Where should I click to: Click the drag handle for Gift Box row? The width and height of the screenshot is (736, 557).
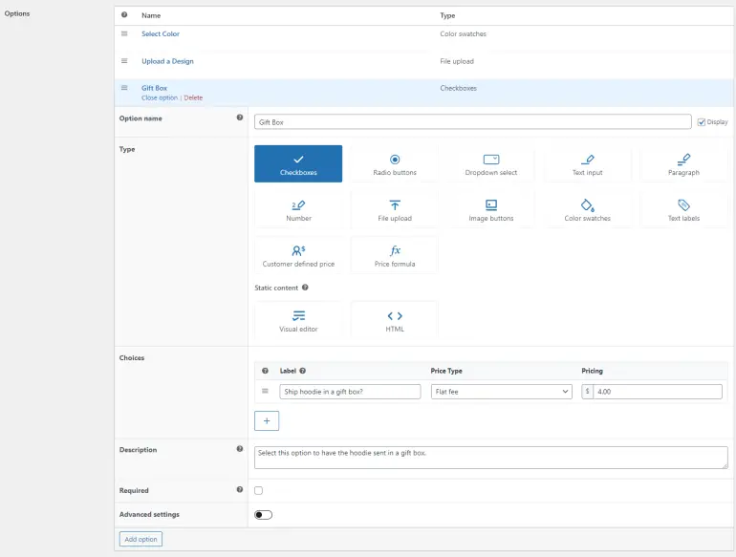(x=124, y=88)
